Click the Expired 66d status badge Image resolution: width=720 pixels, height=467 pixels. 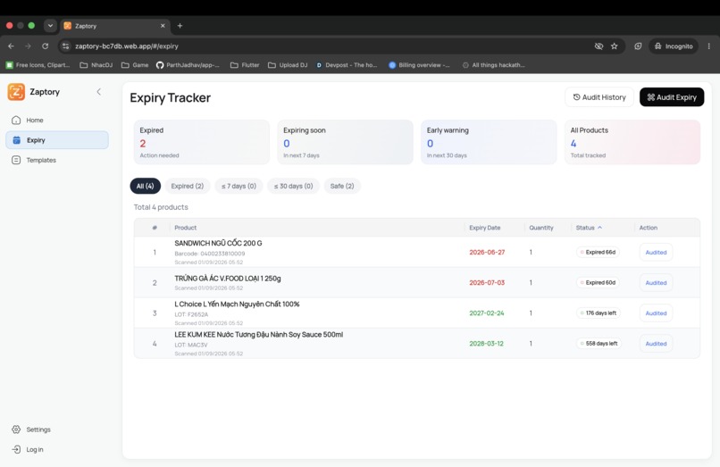tap(598, 252)
